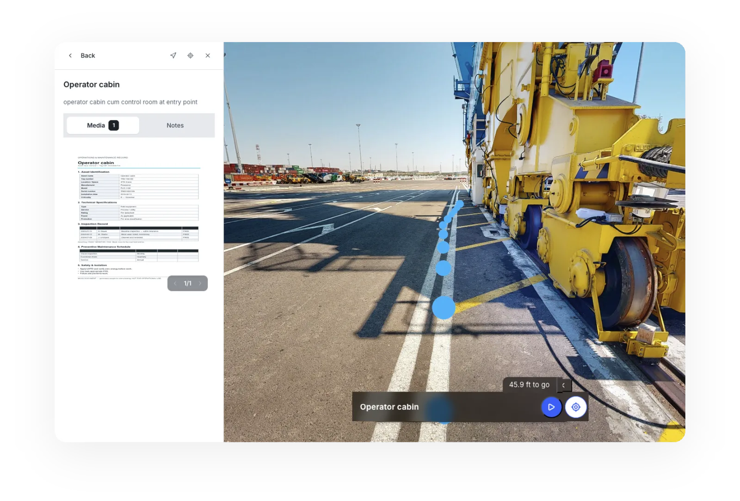
Task: Click the locate target icon in header
Action: (x=191, y=56)
